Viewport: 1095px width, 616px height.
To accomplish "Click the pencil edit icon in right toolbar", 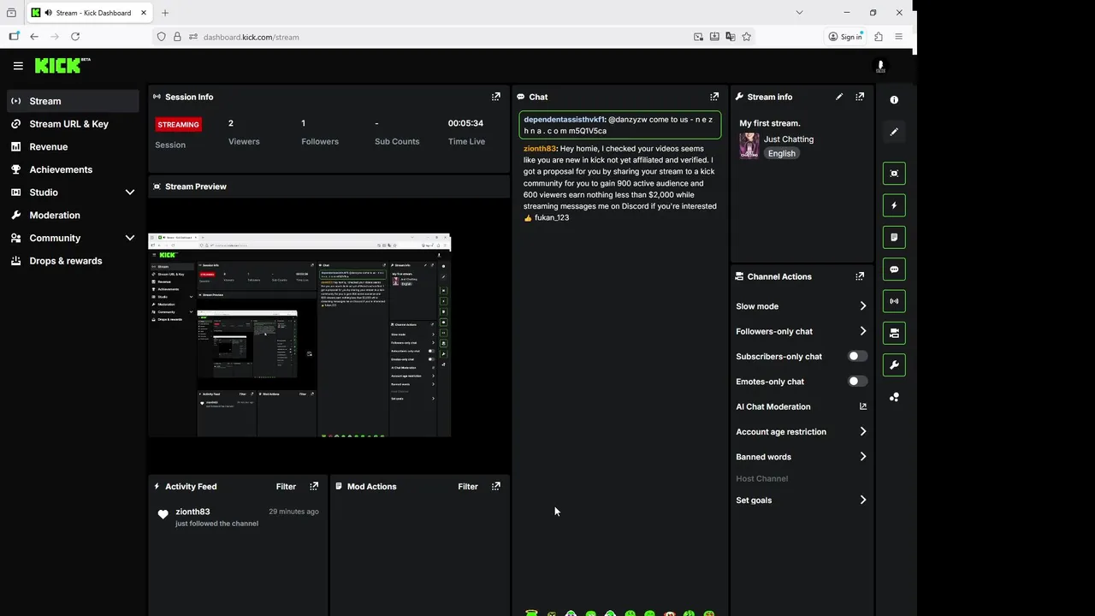I will pyautogui.click(x=894, y=132).
